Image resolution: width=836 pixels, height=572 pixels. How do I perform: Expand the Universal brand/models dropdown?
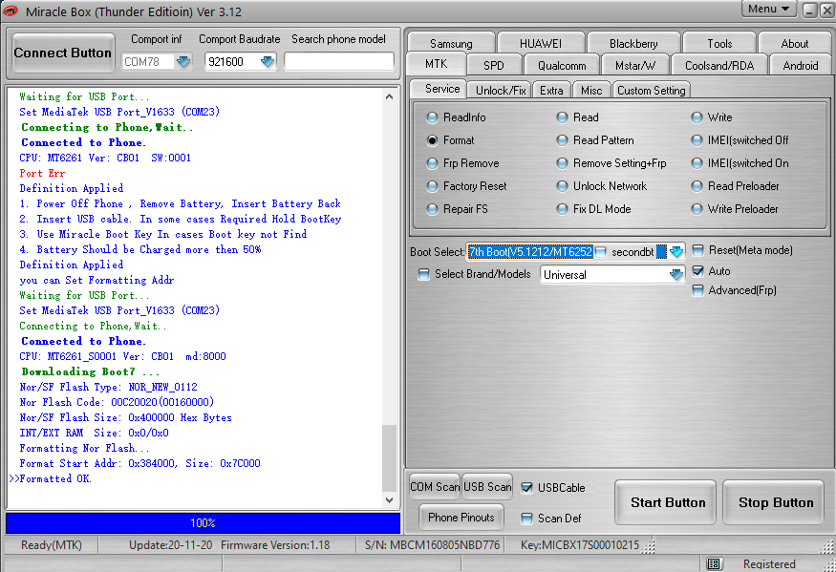pyautogui.click(x=676, y=274)
